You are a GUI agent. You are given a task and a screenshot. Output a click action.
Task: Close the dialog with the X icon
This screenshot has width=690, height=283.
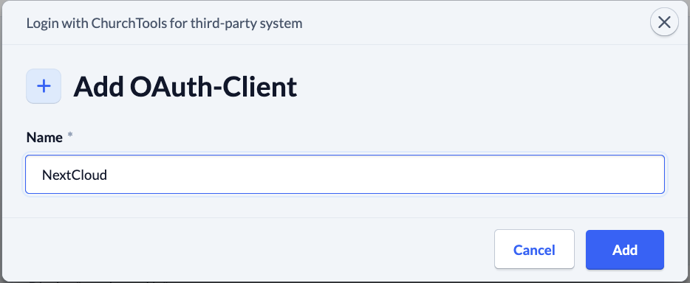coord(664,22)
